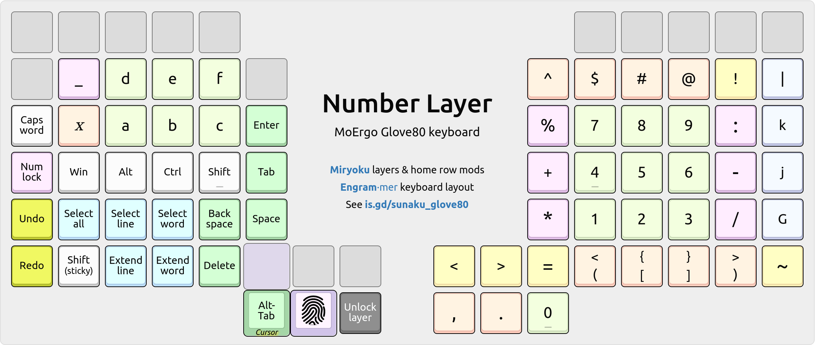Open the Engram·mer layout link
Viewport: 815px width, 345px height.
(369, 187)
